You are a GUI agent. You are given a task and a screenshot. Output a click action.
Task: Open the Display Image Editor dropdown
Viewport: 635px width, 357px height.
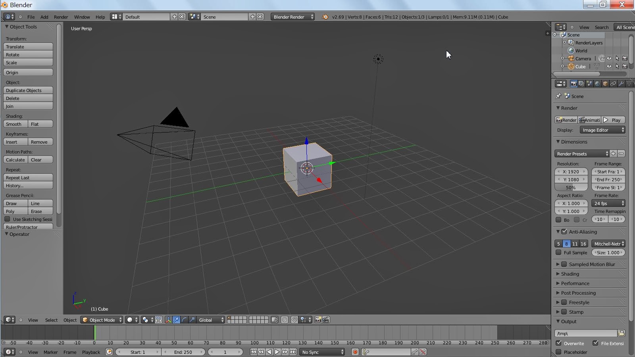[x=602, y=130]
